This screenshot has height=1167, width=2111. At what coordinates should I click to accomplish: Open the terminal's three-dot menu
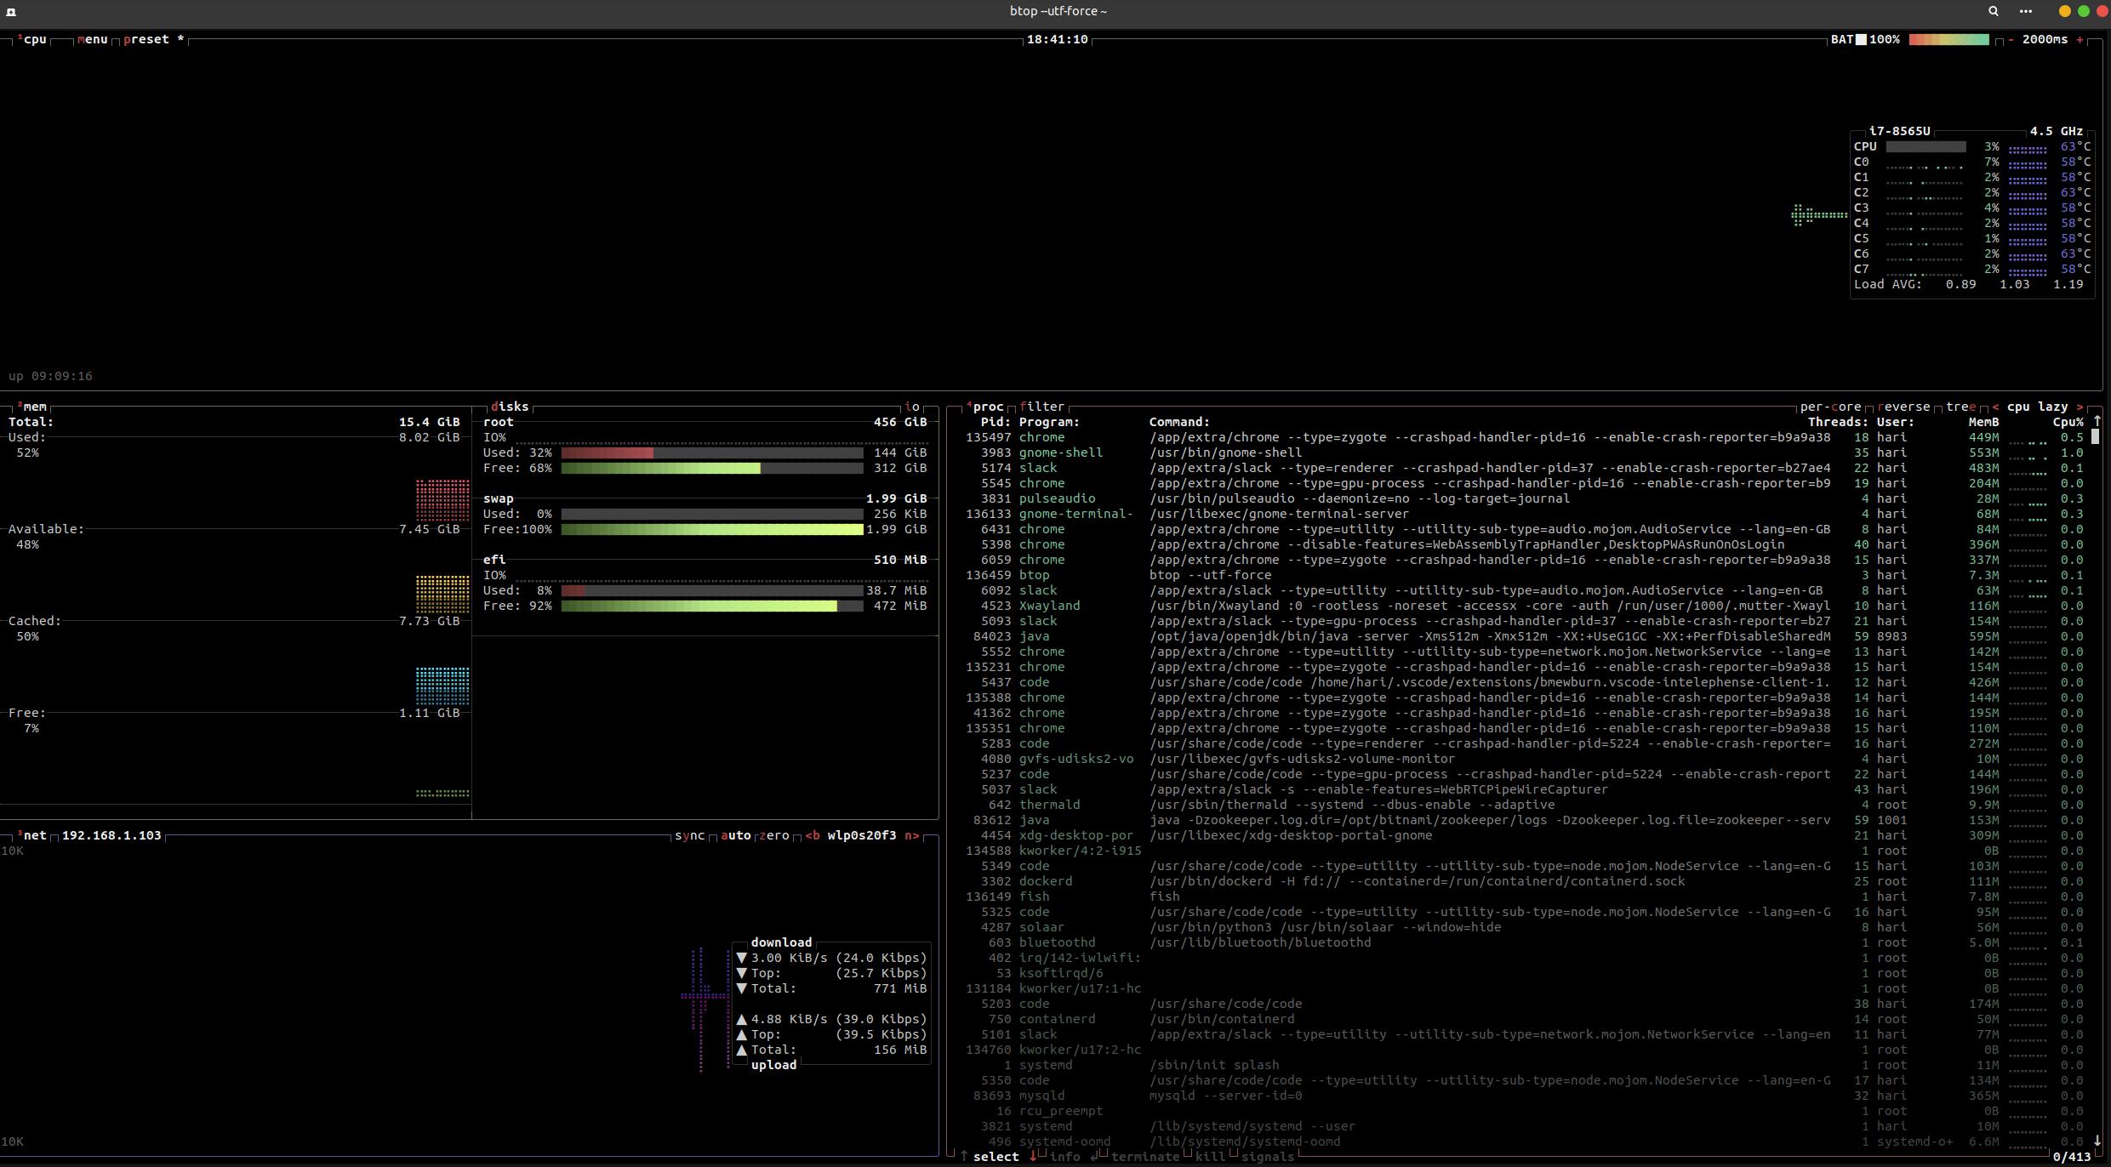point(2026,11)
